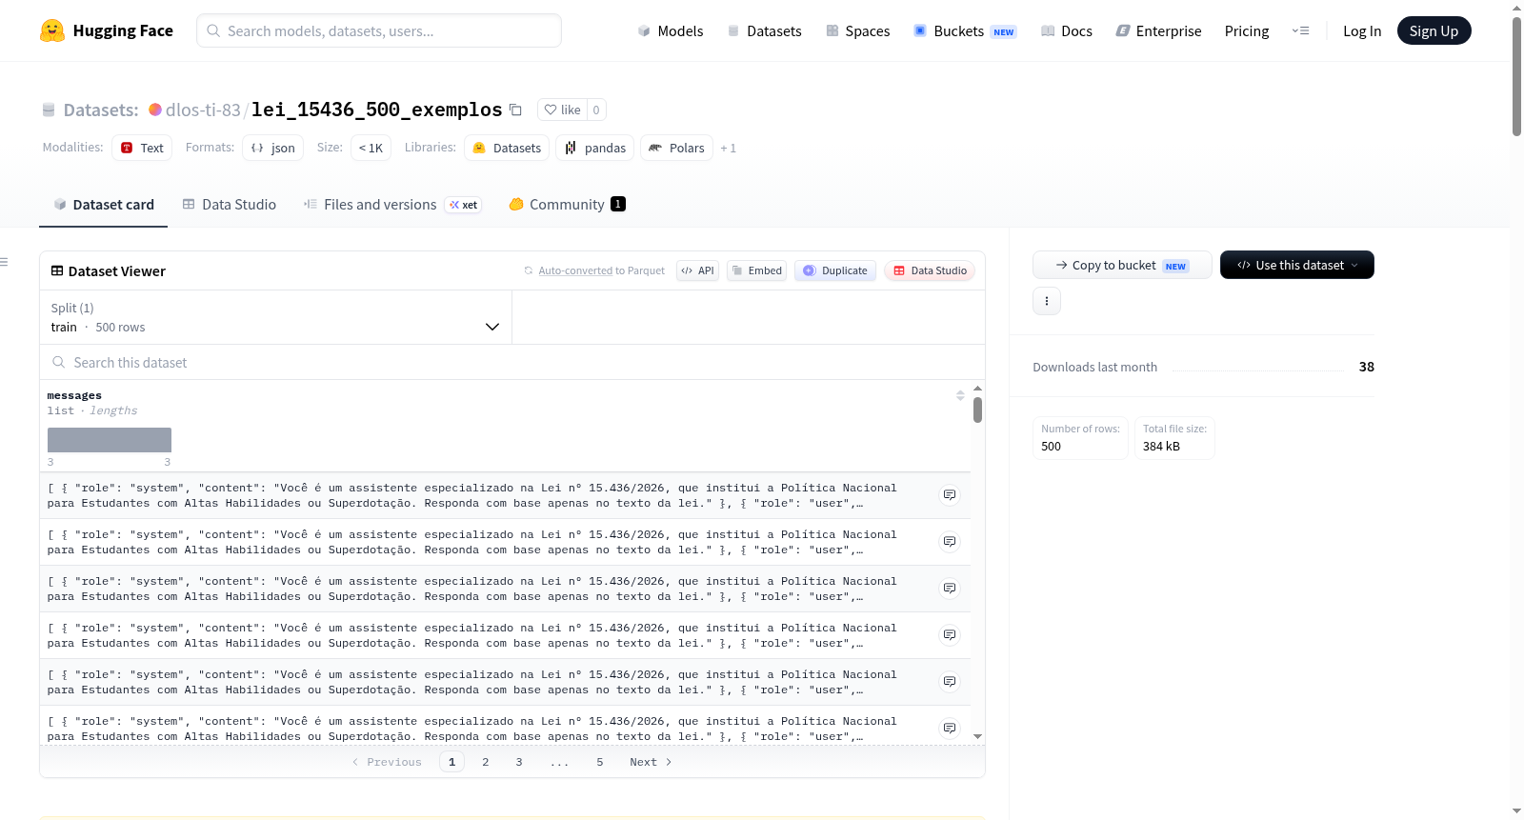Go to page 5 of the viewer
Screen dimensions: 1524x820
[x=600, y=762]
